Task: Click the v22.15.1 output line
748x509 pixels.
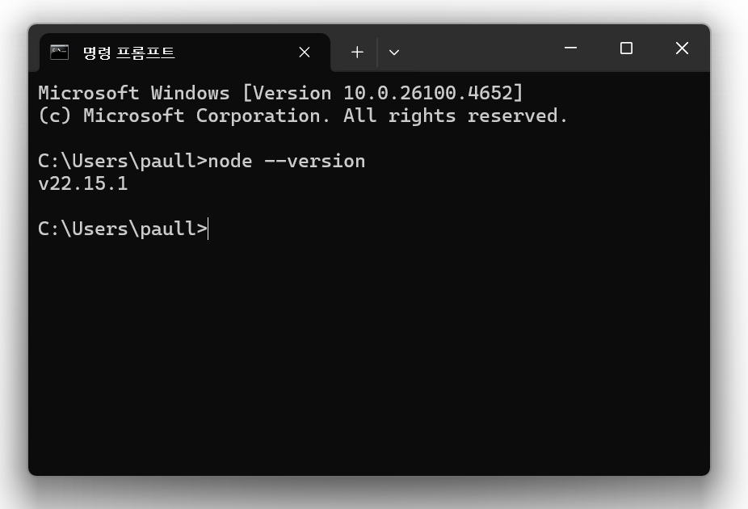Action: pyautogui.click(x=83, y=184)
